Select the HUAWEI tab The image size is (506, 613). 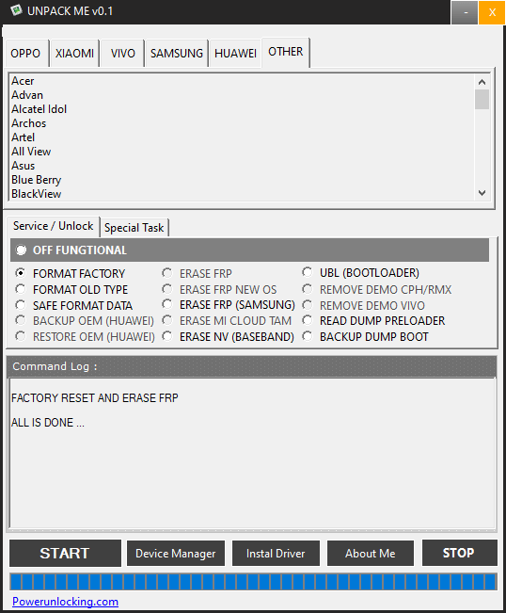pos(235,53)
